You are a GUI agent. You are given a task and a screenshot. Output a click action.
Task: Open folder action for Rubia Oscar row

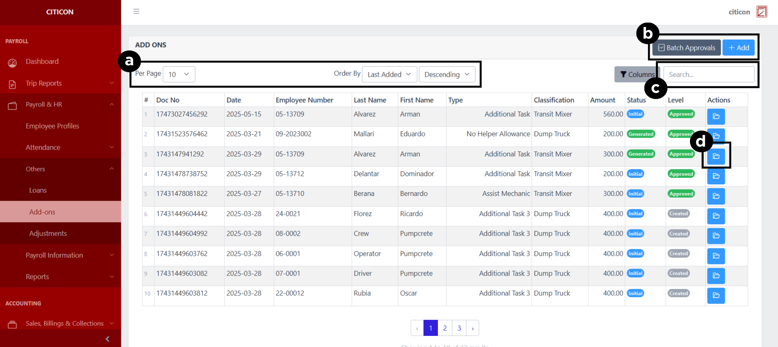pyautogui.click(x=715, y=296)
